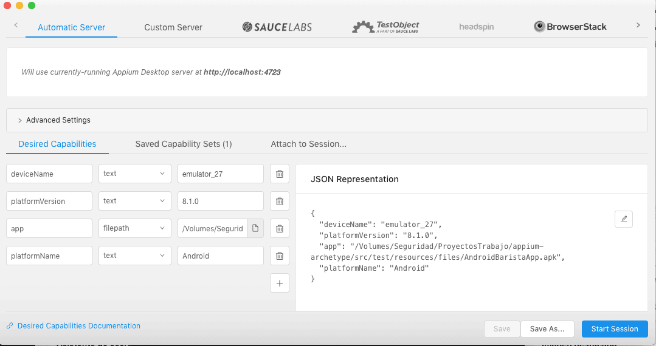Switch to Automatic Server tab
The image size is (656, 346).
(72, 27)
